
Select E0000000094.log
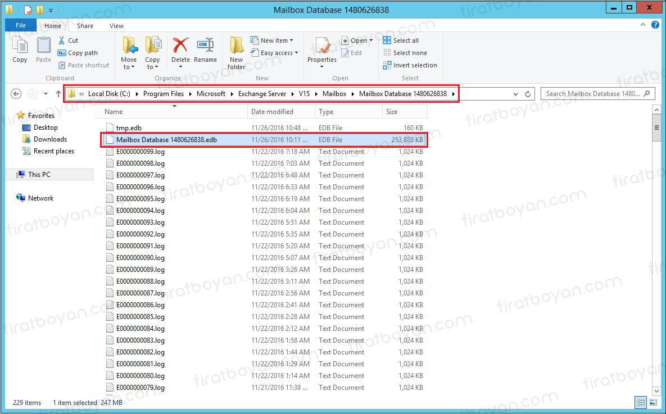pyautogui.click(x=264, y=211)
